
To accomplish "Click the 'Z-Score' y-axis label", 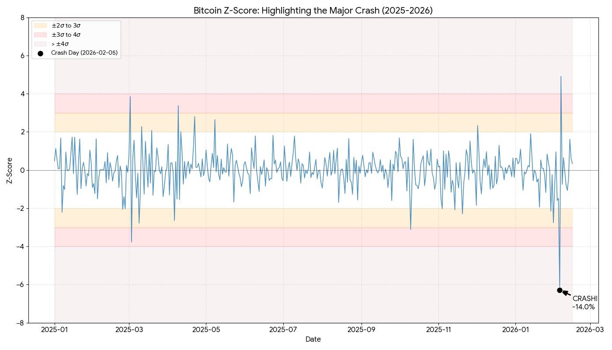I will click(x=10, y=170).
